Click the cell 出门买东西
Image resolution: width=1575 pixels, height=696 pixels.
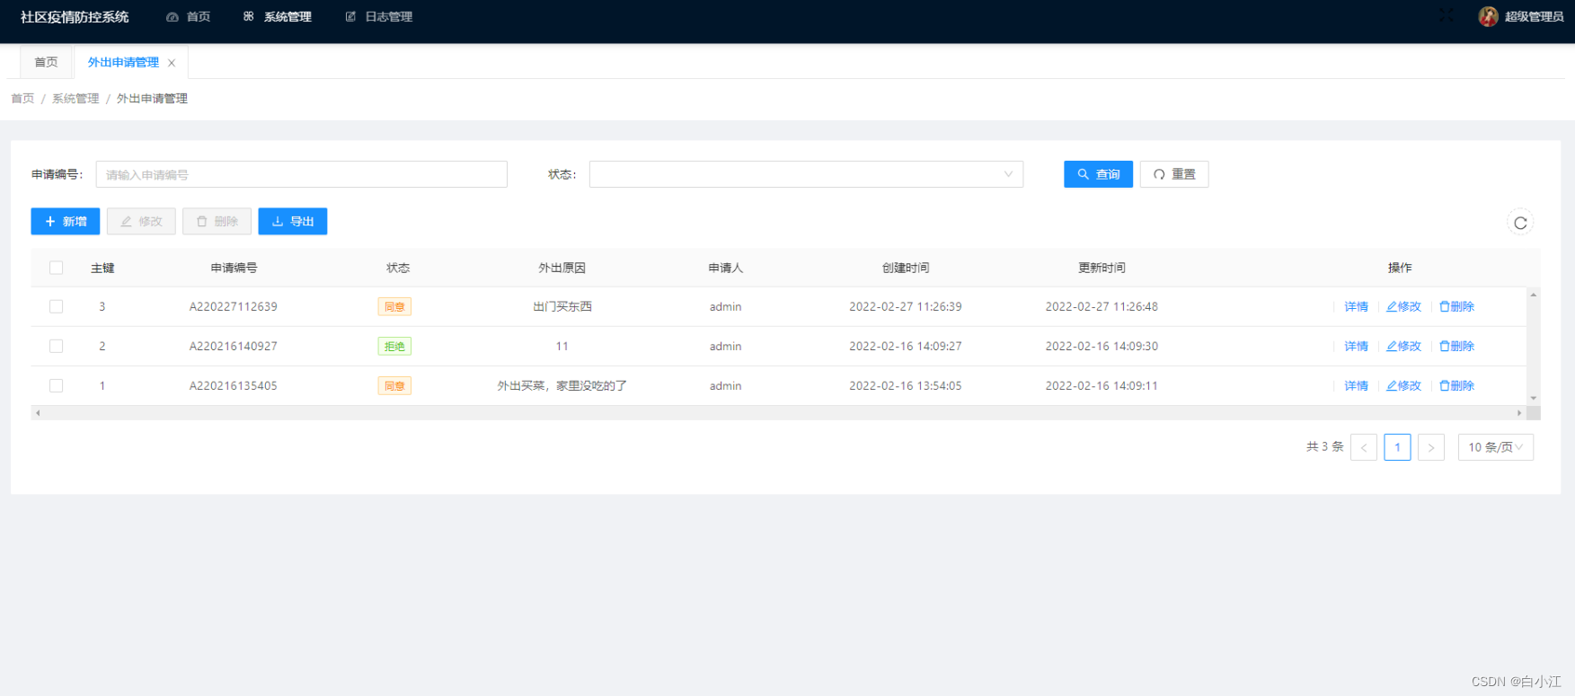pyautogui.click(x=562, y=306)
